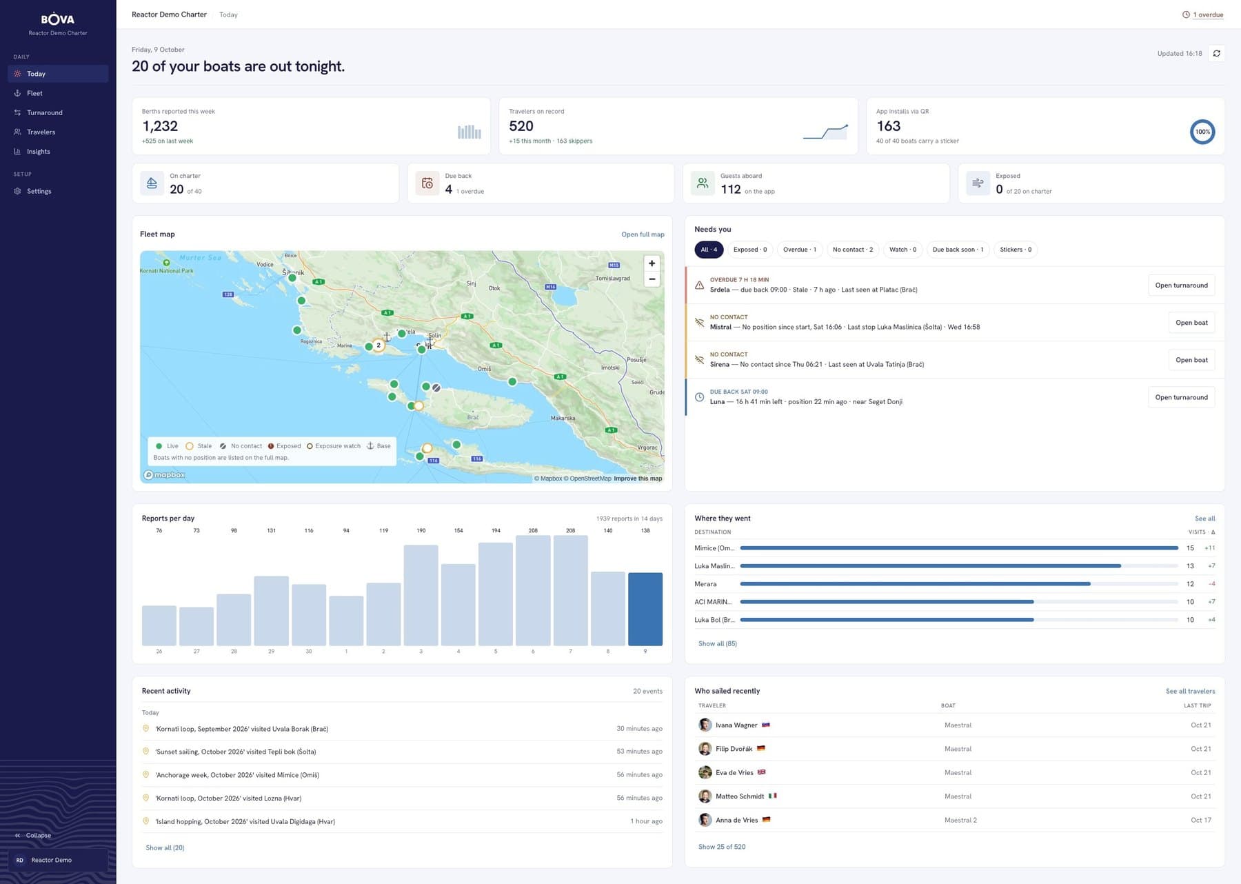Viewport: 1241px width, 884px height.
Task: Open turnaround for Srdela
Action: tap(1181, 285)
